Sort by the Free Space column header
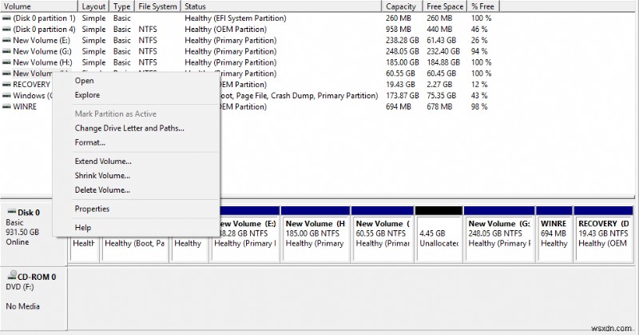Image resolution: width=639 pixels, height=335 pixels. [445, 6]
